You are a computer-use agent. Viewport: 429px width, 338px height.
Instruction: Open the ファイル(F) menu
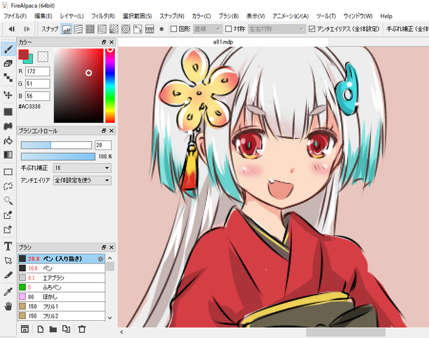(15, 16)
